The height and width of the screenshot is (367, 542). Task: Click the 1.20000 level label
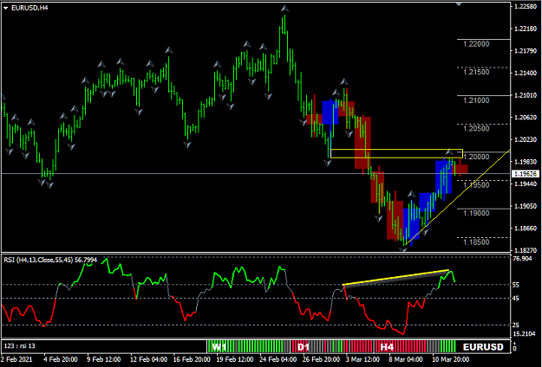click(x=476, y=157)
